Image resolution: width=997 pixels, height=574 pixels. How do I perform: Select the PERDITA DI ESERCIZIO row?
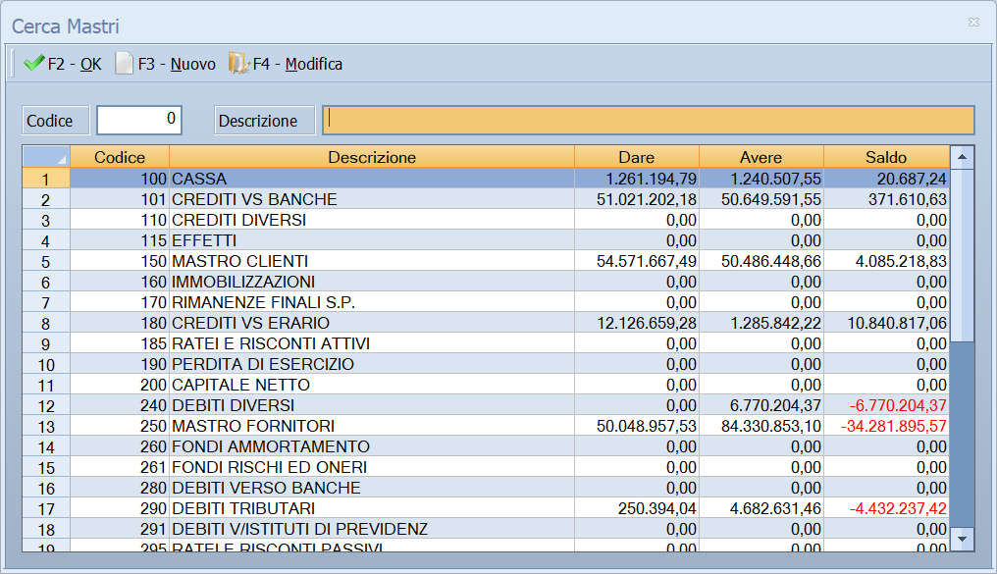[486, 364]
